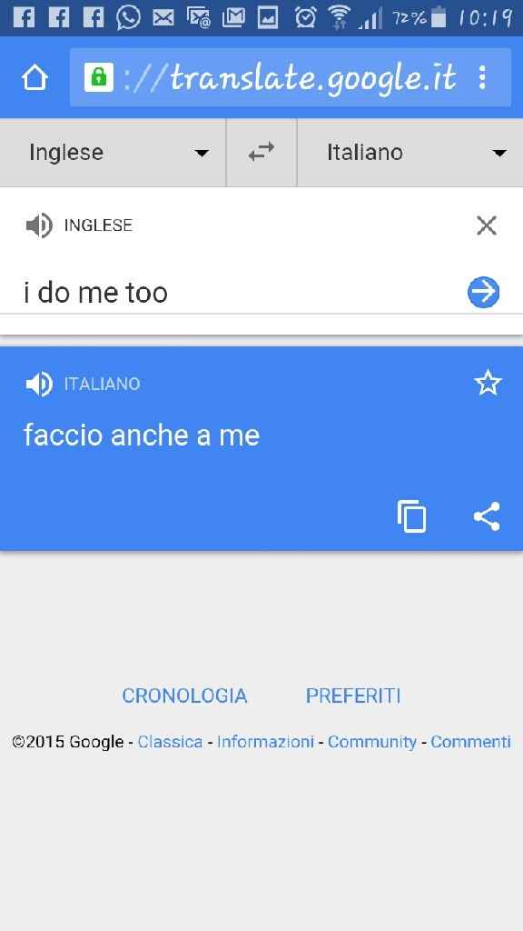Open the browser home page
The width and height of the screenshot is (523, 931).
[x=34, y=78]
